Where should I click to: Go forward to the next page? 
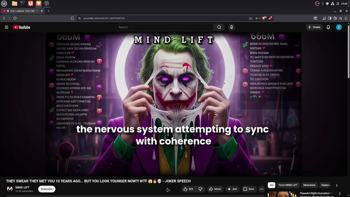(9, 18)
